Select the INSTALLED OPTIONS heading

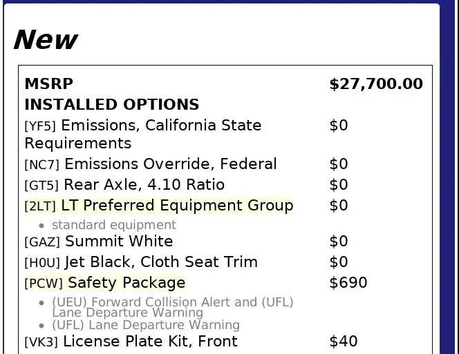pyautogui.click(x=112, y=104)
